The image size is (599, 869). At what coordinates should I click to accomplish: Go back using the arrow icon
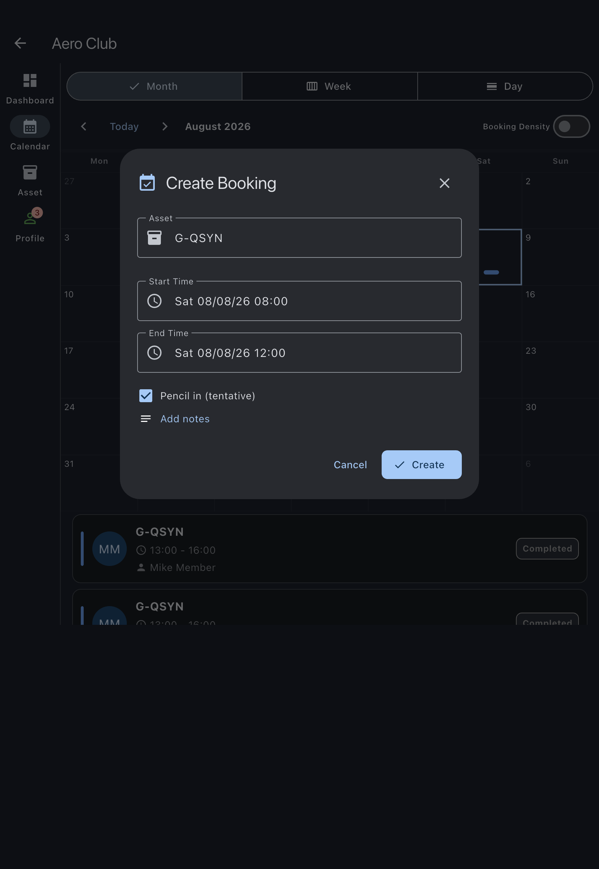coord(20,43)
